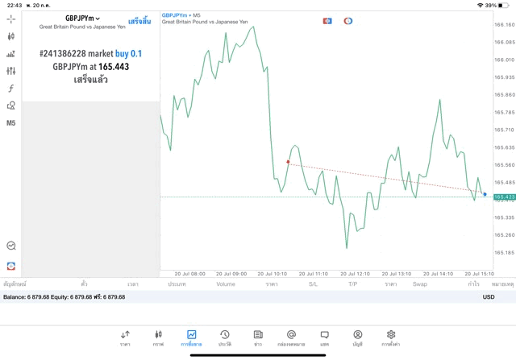Change the M5 timeframe in the sidebar
516x360 pixels.
point(10,123)
